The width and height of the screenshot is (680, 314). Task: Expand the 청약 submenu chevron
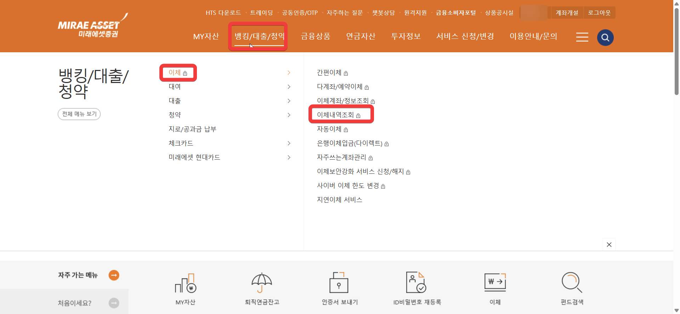289,115
